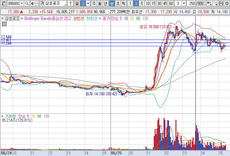This screenshot has width=230, height=156.
Task: Click the panel layout icon at toolbar start
Action: (4, 3)
